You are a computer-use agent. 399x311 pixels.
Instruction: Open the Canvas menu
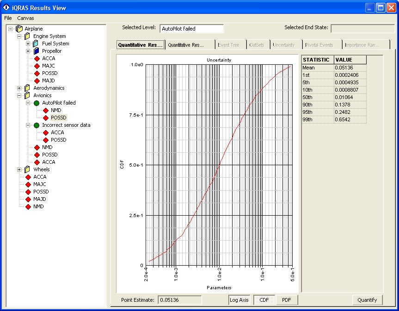(25, 18)
